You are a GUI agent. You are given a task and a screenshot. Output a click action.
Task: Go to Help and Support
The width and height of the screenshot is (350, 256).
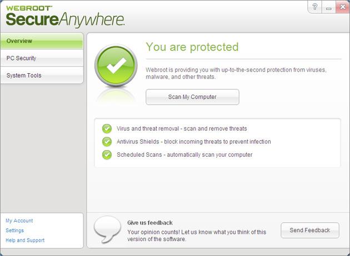[25, 240]
